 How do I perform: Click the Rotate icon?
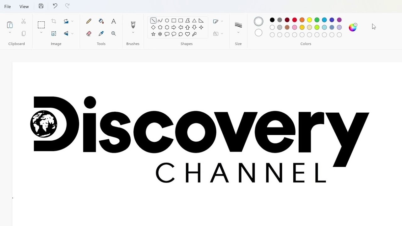pos(66,21)
